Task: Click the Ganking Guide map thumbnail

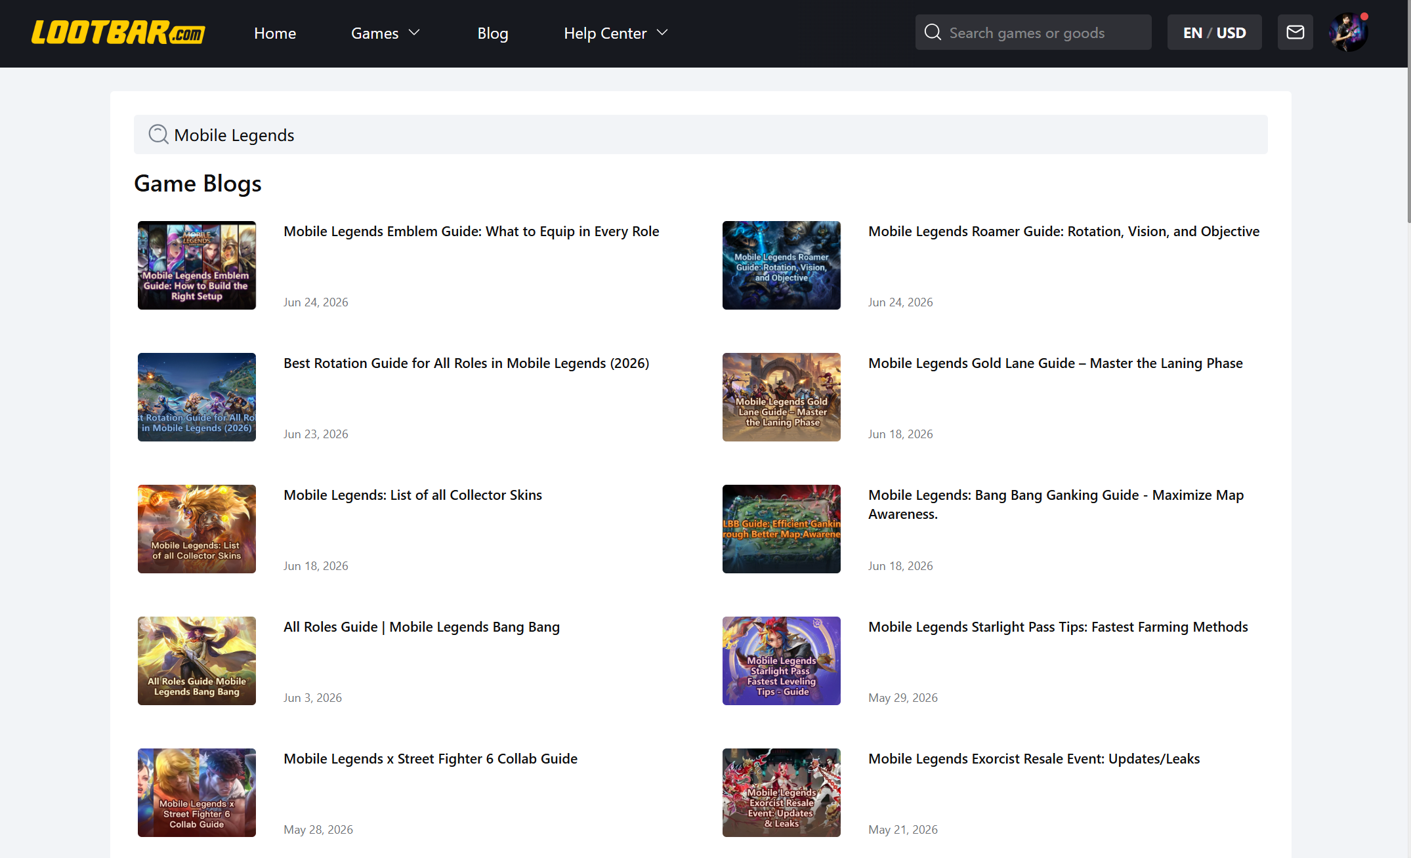Action: pos(781,529)
